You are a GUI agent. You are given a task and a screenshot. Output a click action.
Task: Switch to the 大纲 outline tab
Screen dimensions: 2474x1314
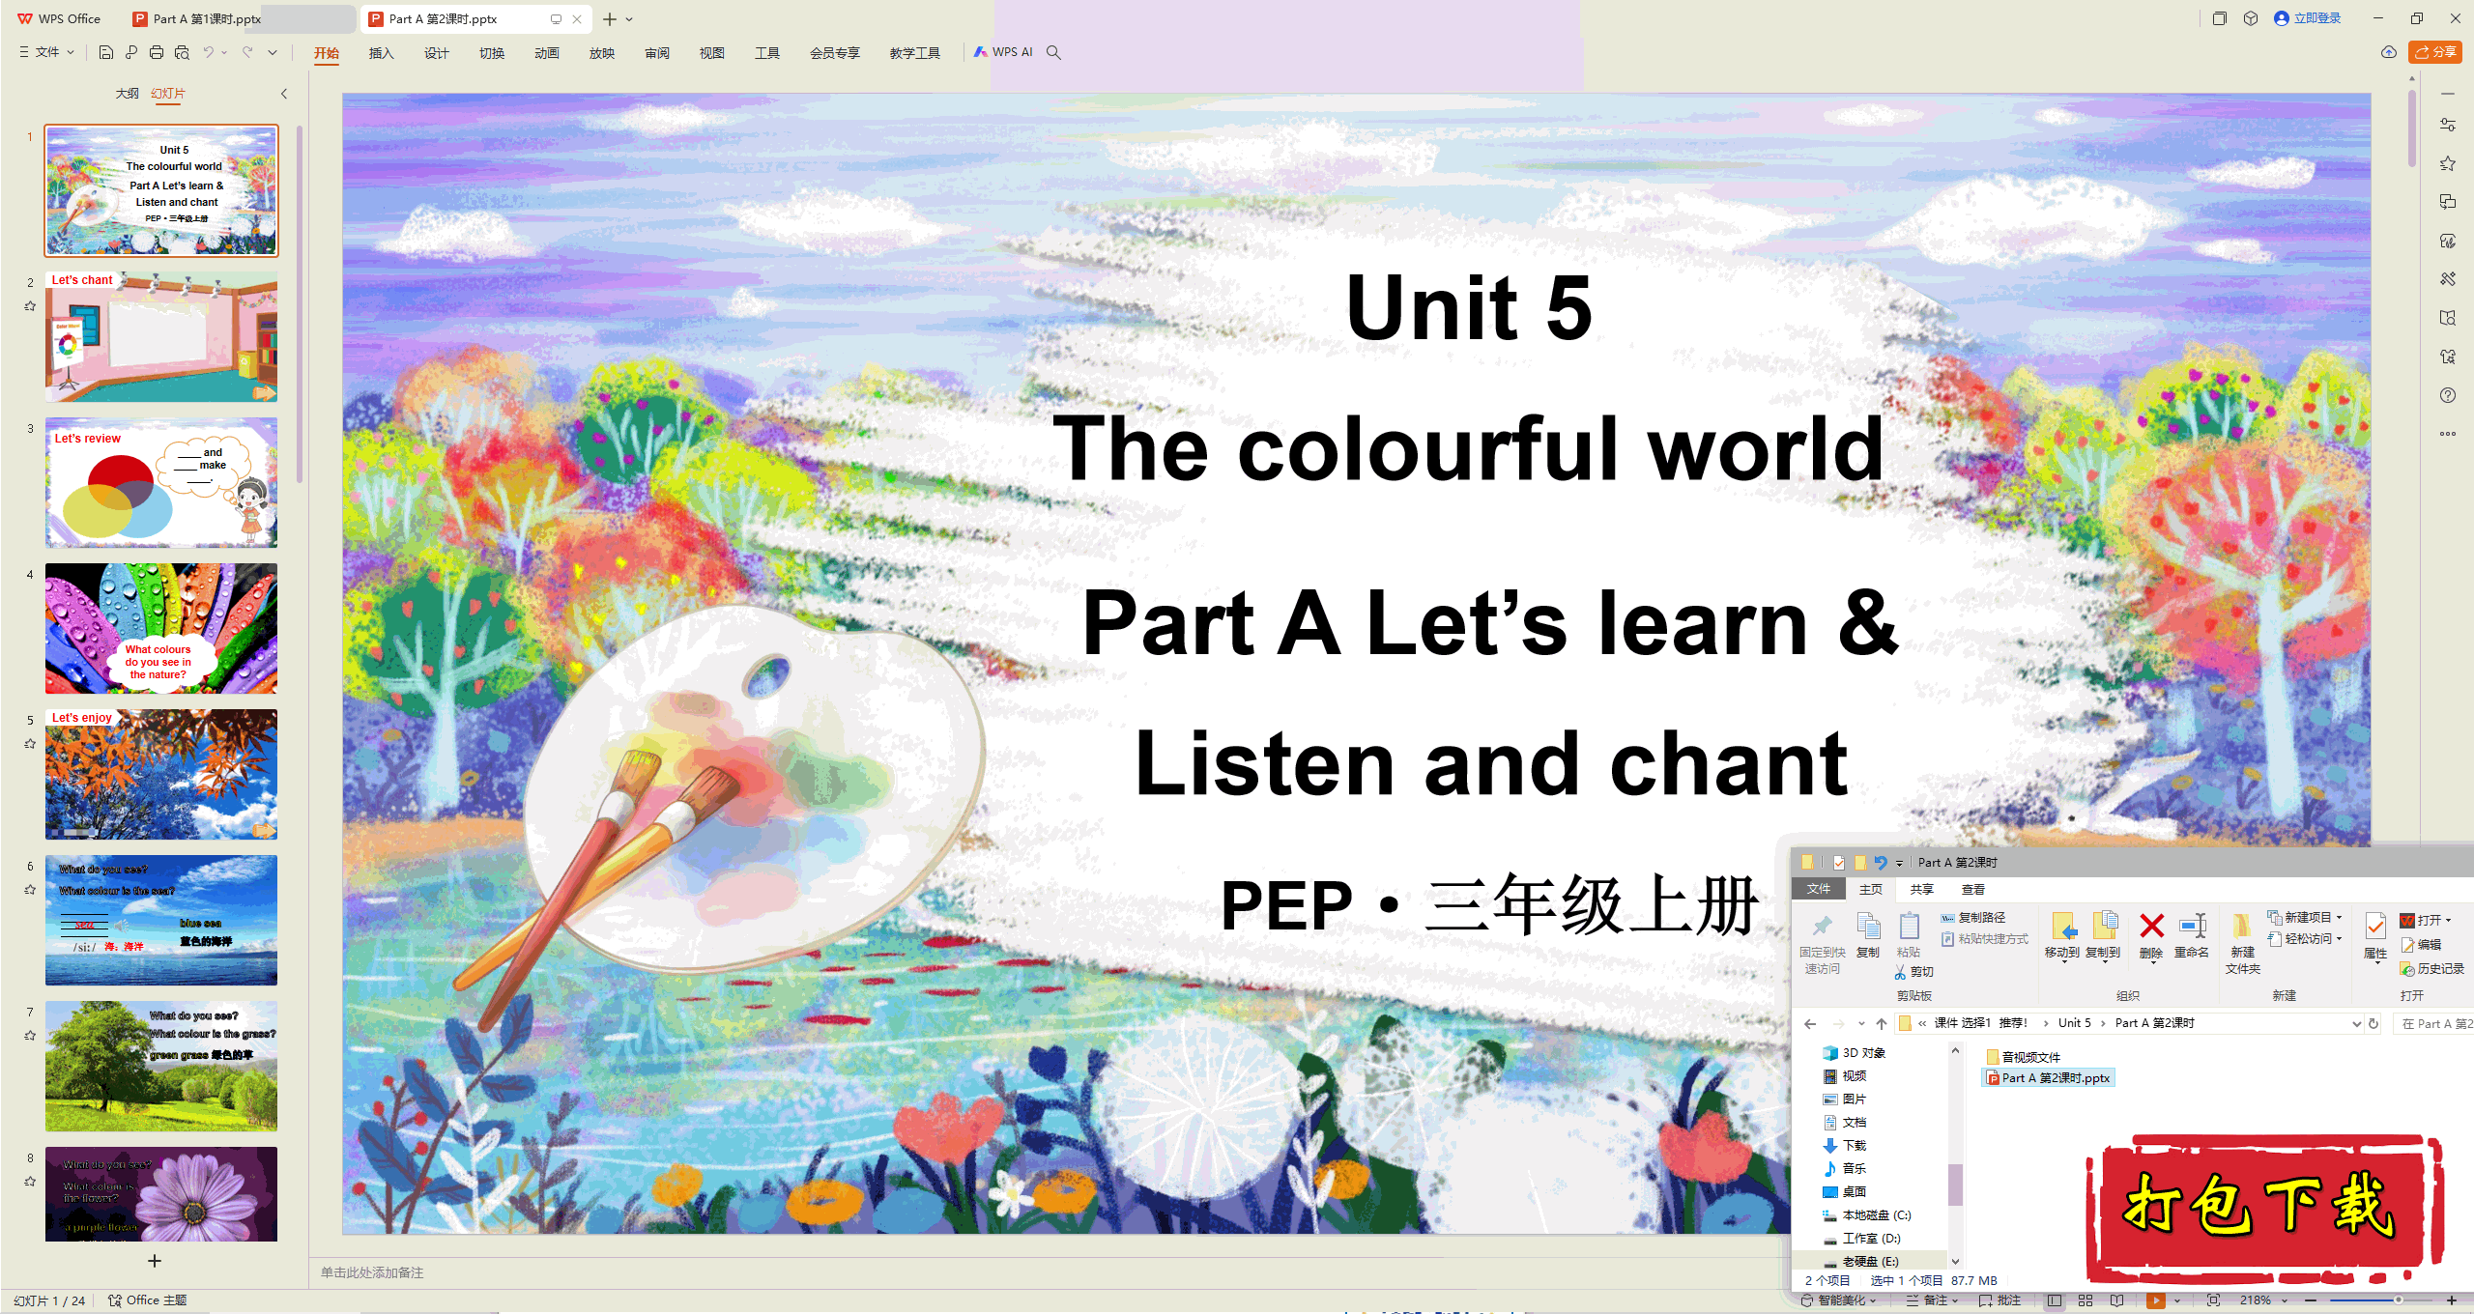click(x=128, y=94)
